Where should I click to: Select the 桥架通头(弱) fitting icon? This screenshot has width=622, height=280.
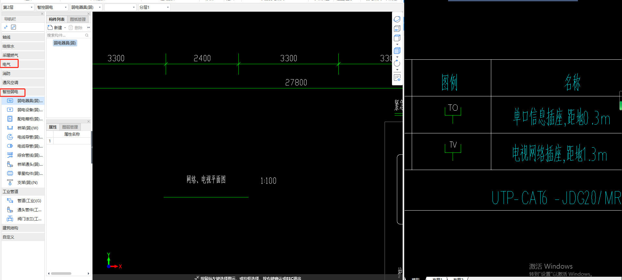tap(10, 164)
